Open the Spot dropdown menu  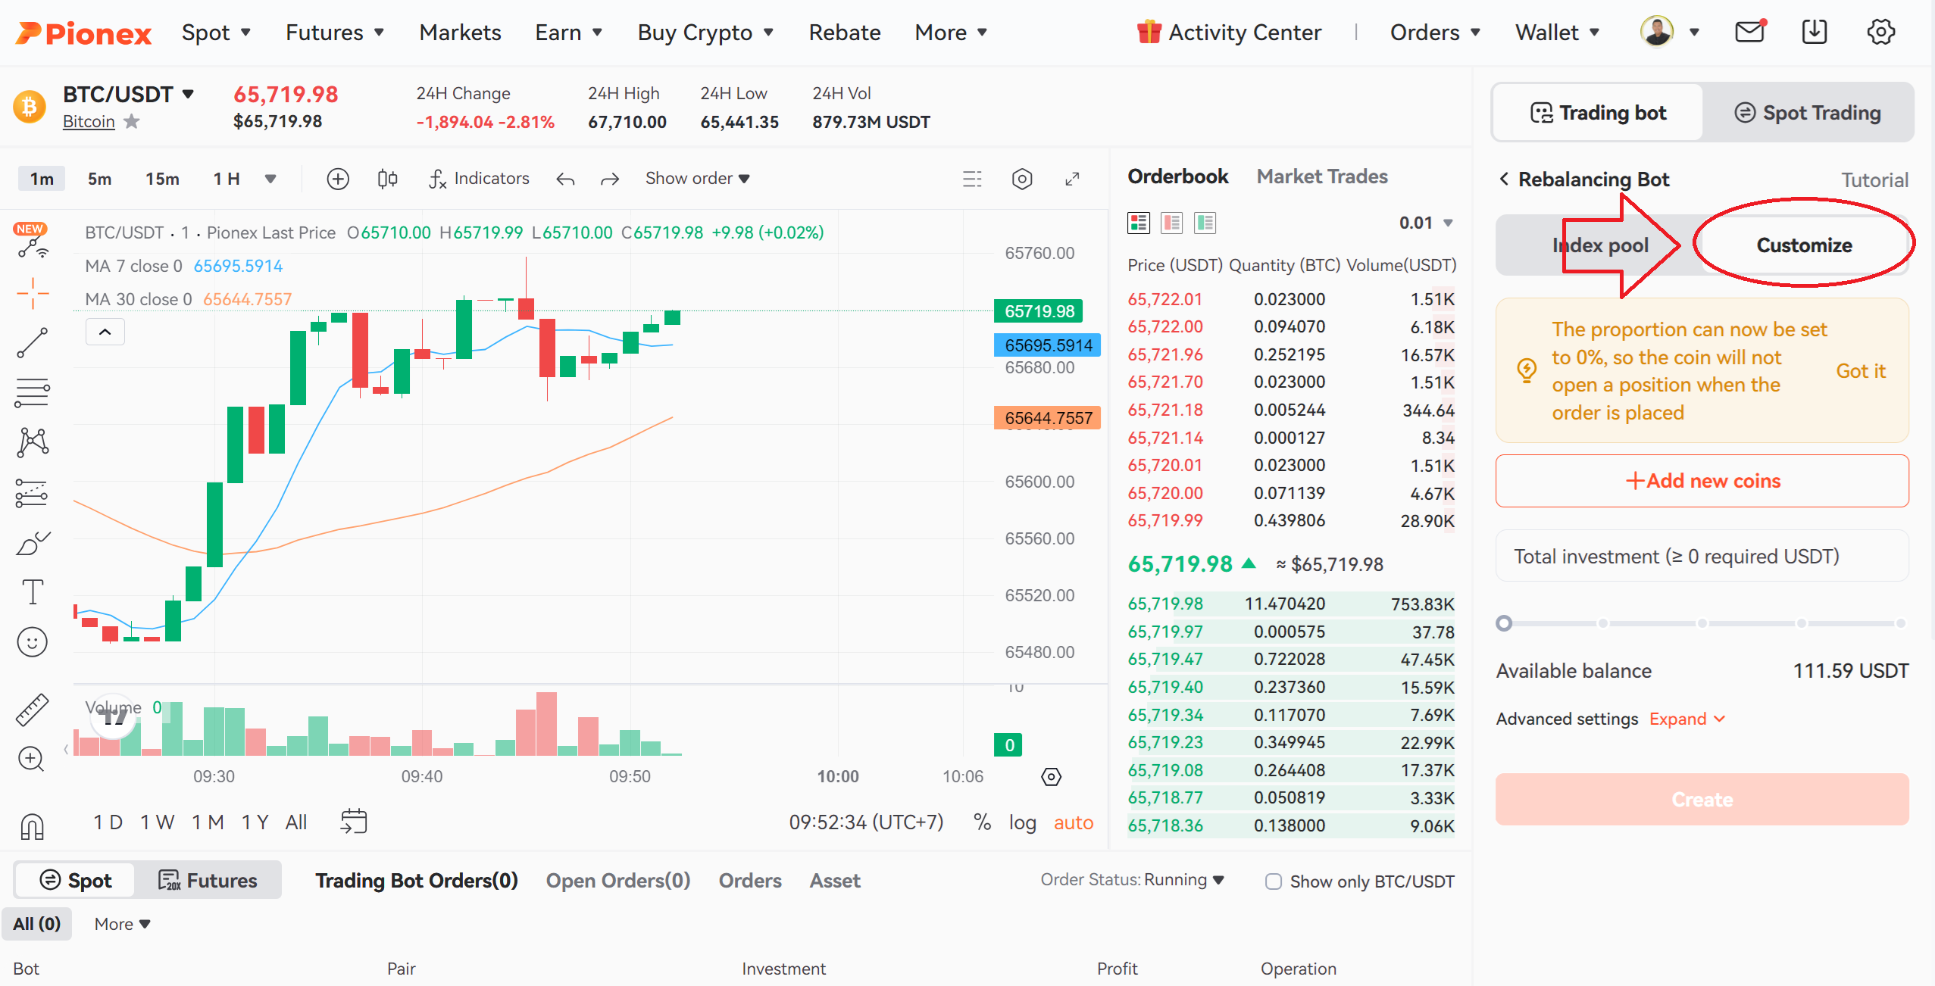(216, 33)
